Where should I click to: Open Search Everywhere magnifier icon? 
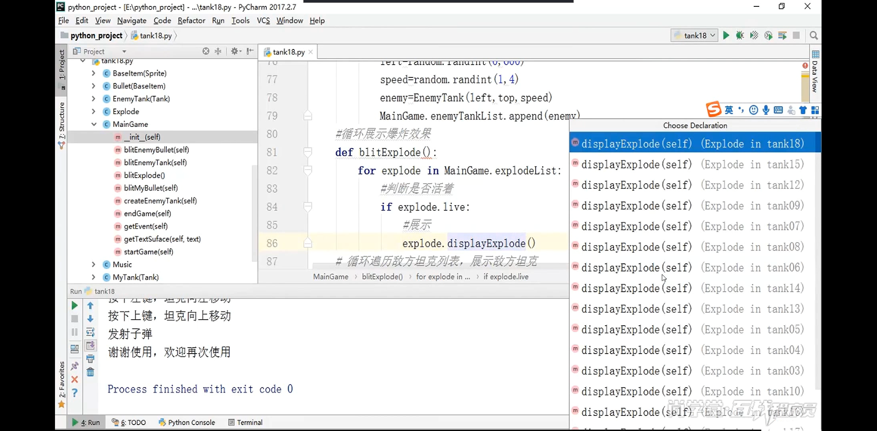point(814,35)
